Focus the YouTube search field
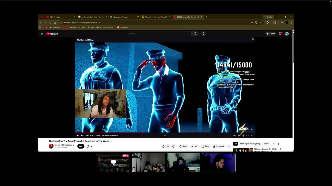This screenshot has width=332, height=186. coord(160,33)
